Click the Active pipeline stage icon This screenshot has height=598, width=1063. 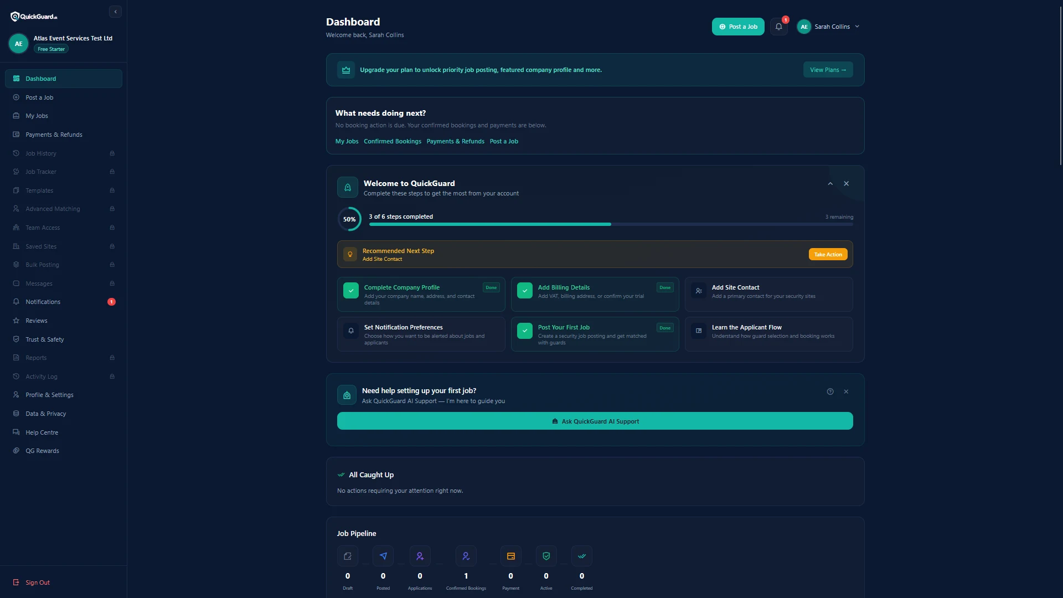[546, 556]
